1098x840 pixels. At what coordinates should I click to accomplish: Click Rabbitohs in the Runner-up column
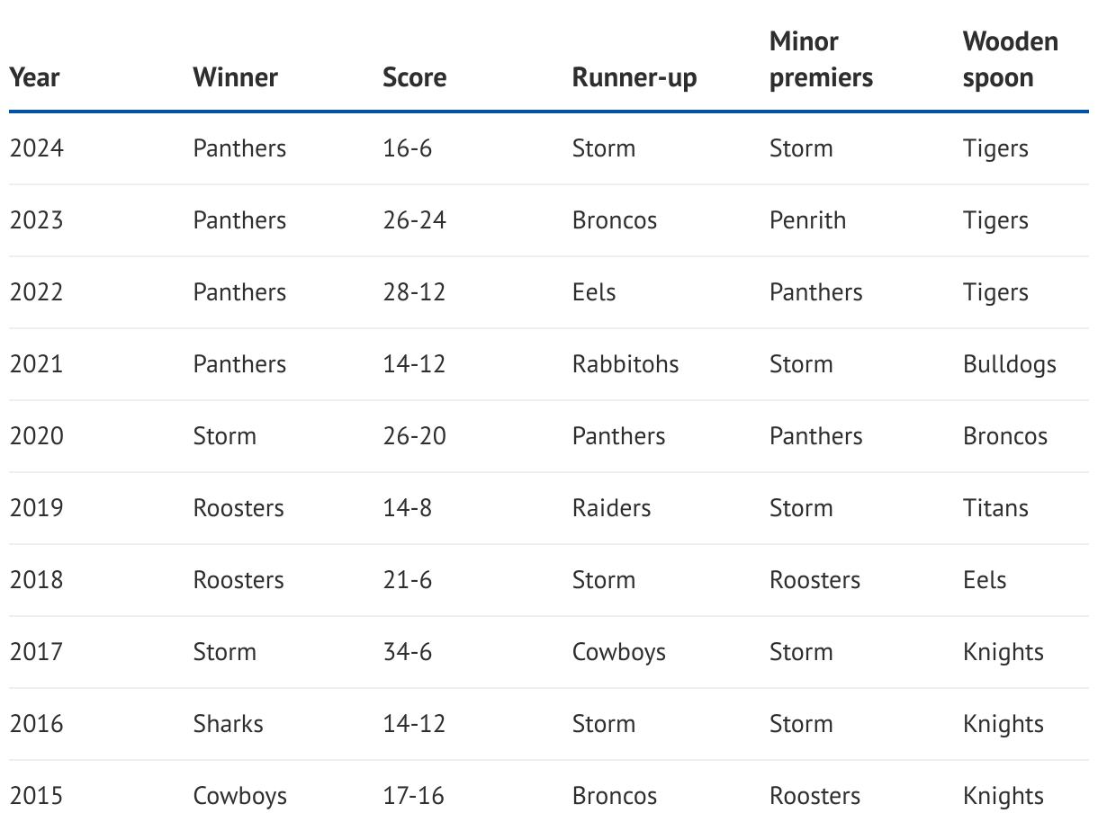point(625,364)
